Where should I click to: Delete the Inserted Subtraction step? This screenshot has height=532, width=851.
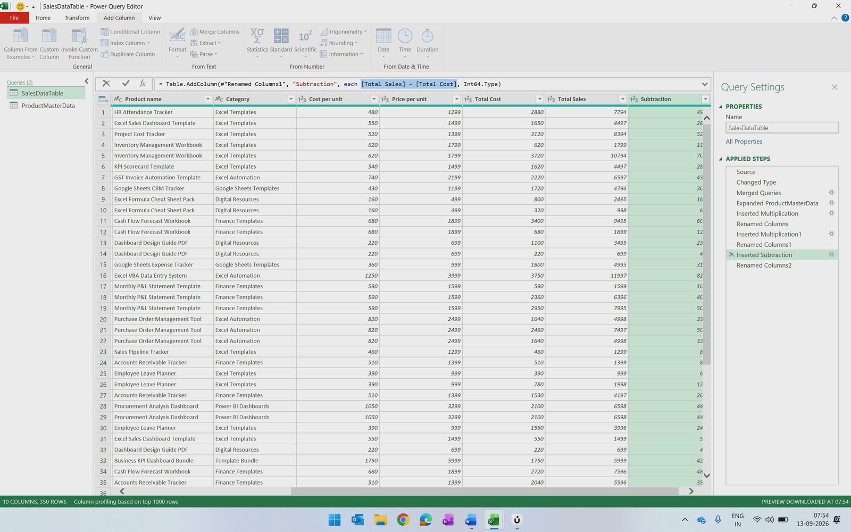(x=731, y=254)
